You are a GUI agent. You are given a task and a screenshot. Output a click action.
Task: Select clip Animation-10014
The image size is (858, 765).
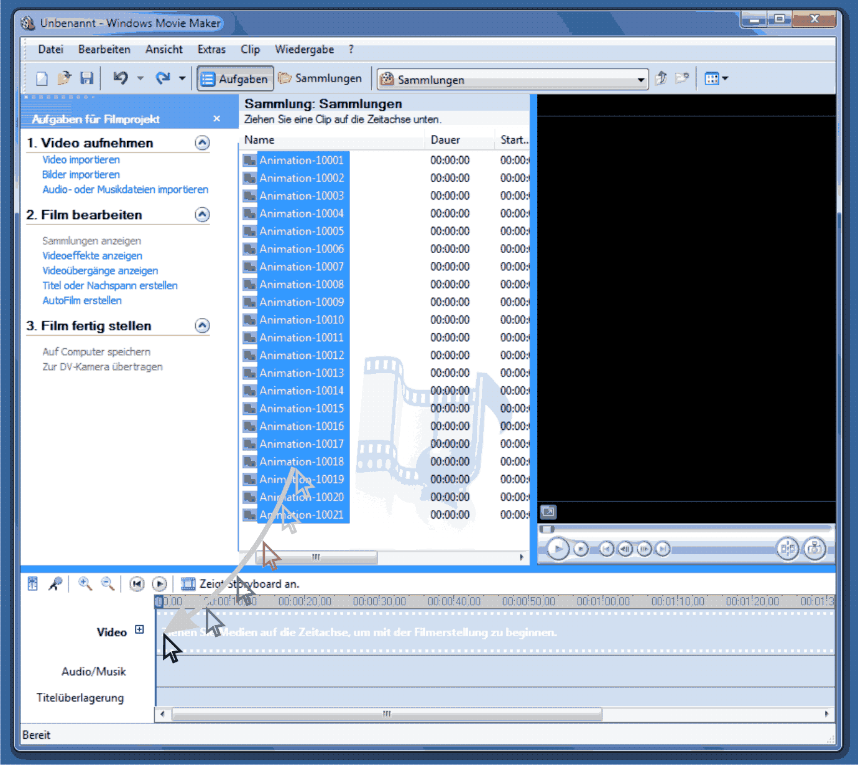point(302,391)
